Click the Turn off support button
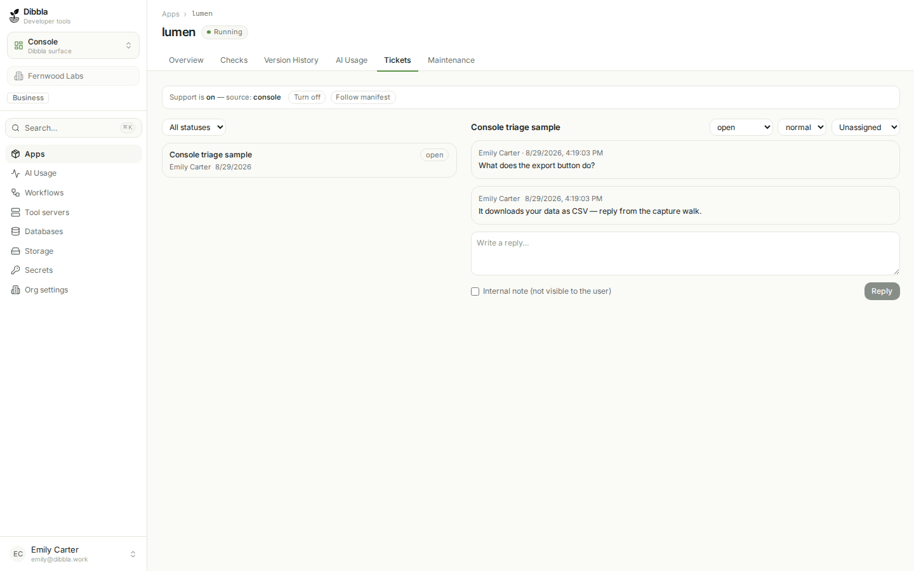The width and height of the screenshot is (914, 571). click(x=307, y=97)
